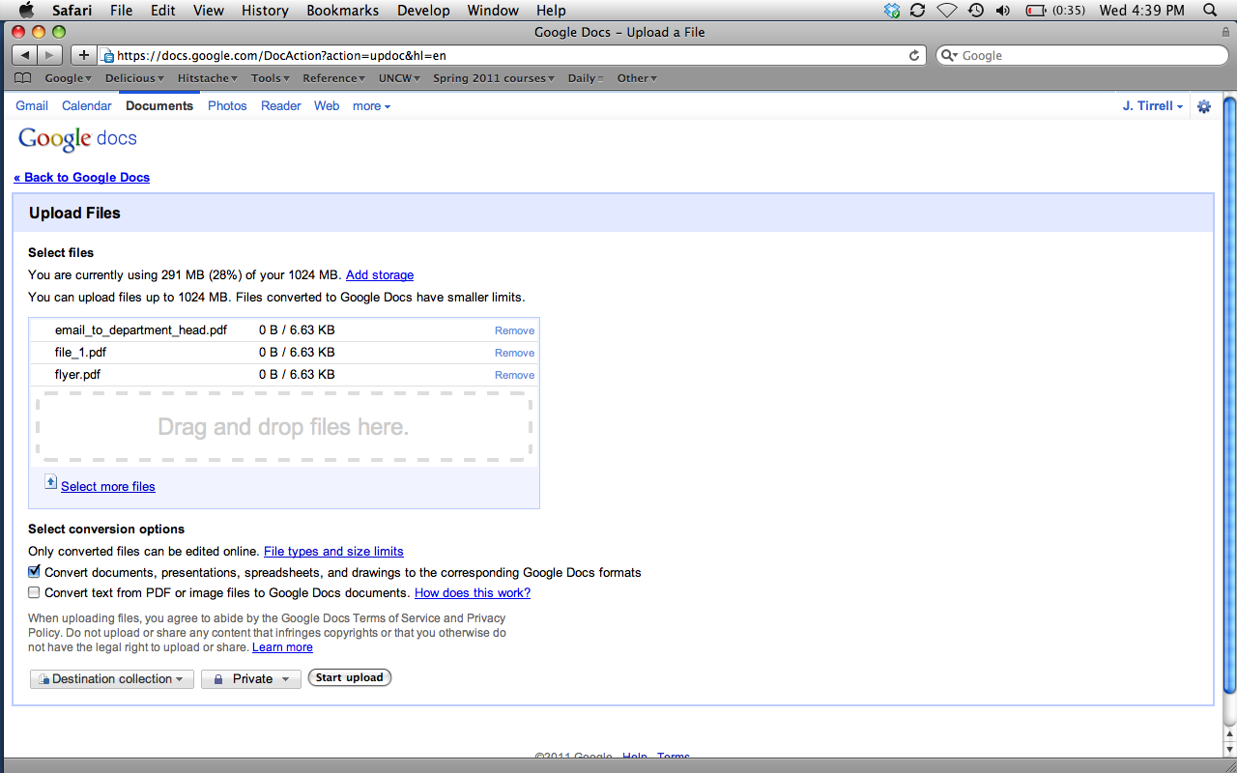The width and height of the screenshot is (1237, 773).
Task: Open the File menu
Action: (x=122, y=11)
